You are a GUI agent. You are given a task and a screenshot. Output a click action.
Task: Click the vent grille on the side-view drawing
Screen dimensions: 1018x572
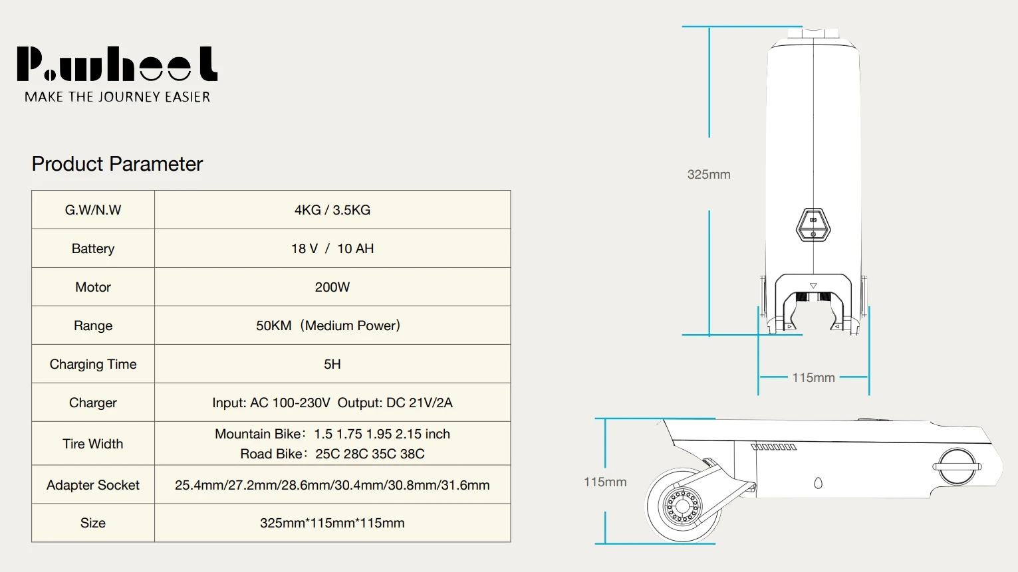click(773, 447)
